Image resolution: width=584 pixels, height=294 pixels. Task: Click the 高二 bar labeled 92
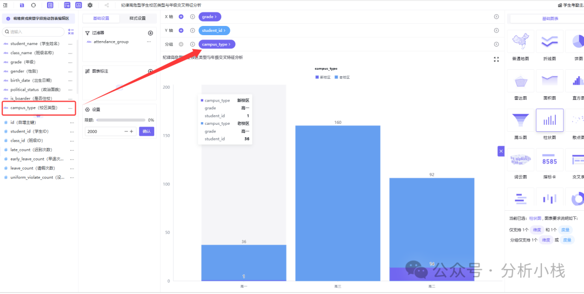point(432,223)
